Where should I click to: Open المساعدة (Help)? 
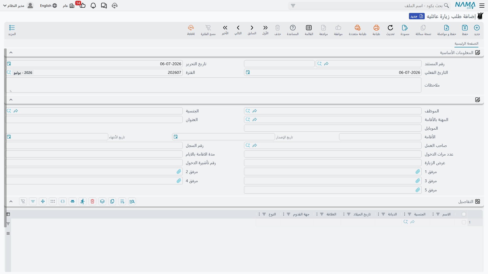pos(293,28)
